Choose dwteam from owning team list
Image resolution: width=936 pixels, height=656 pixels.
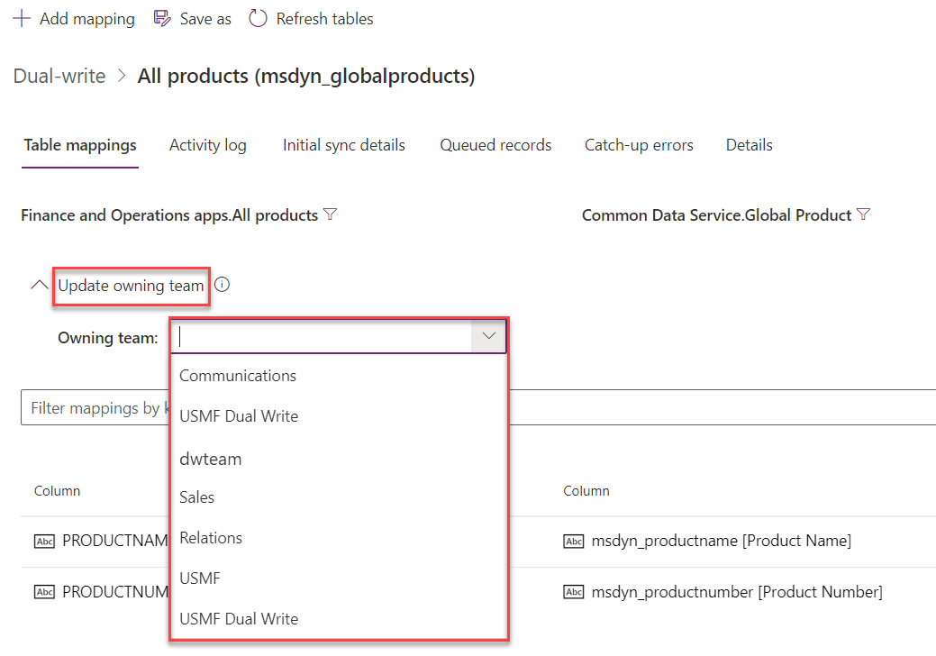coord(339,459)
